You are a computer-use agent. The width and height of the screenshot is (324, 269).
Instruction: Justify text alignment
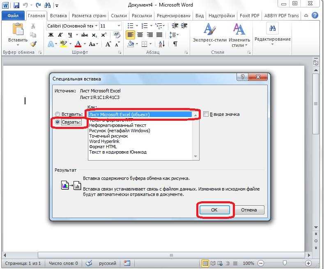pyautogui.click(x=159, y=35)
